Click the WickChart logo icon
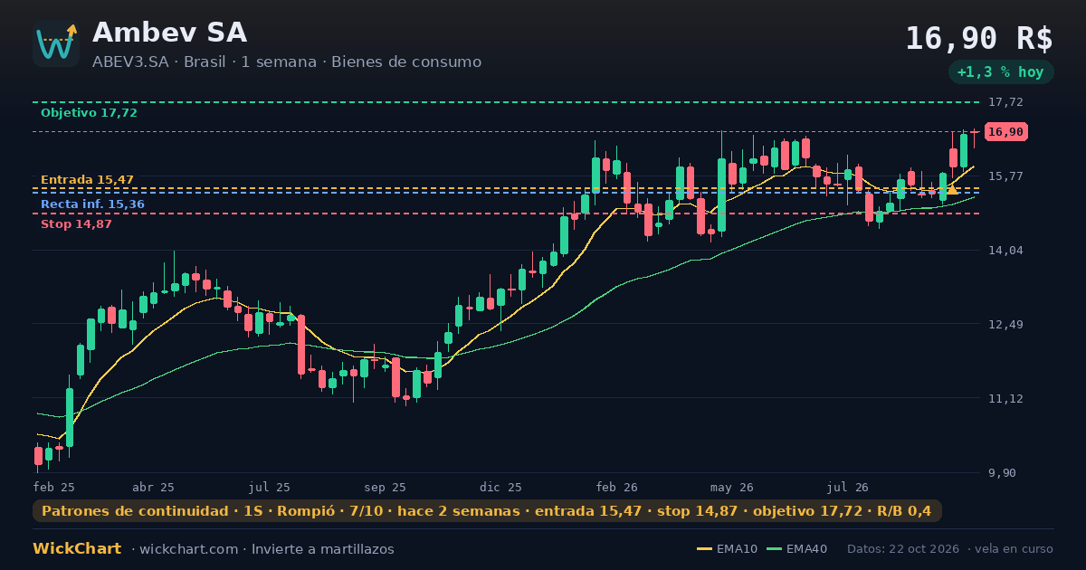 click(56, 43)
